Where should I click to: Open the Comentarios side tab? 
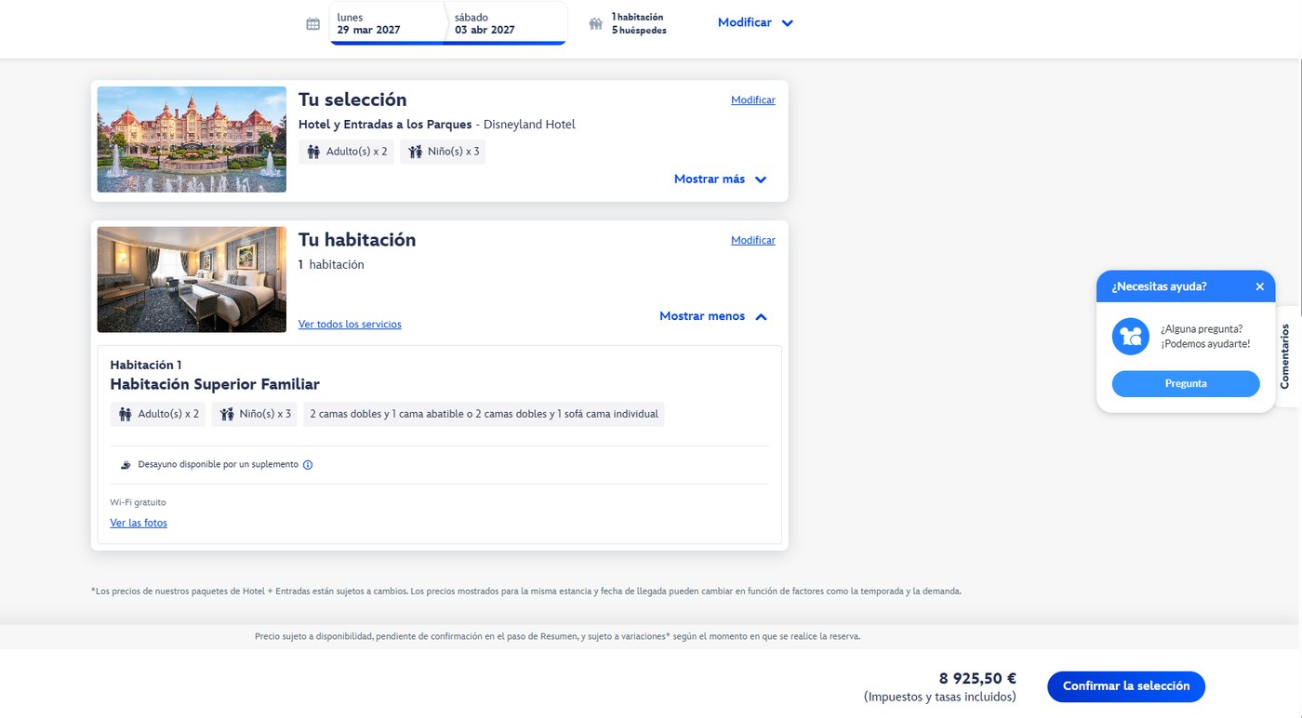[1286, 356]
